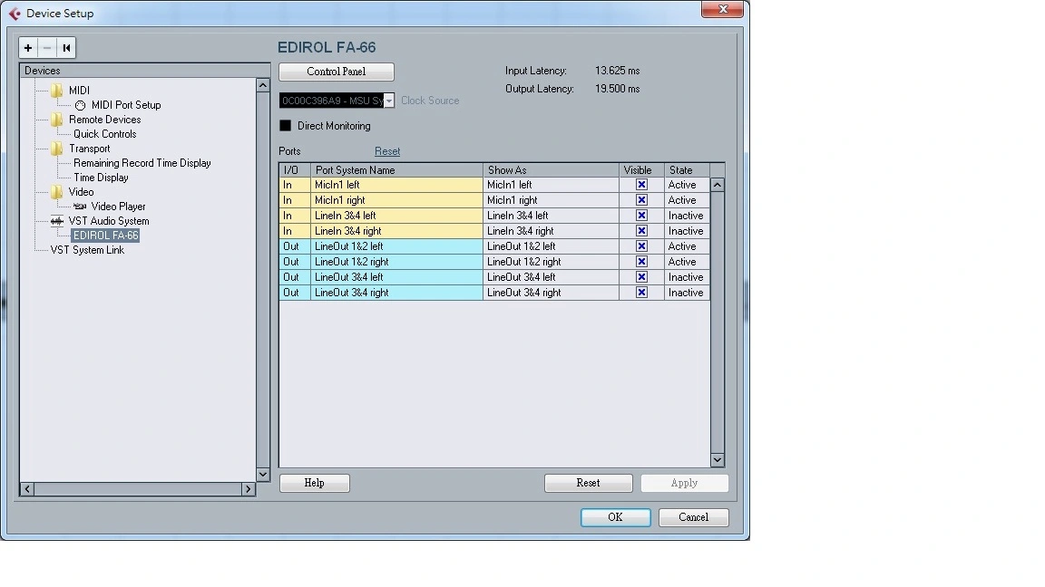The image size is (1045, 587).
Task: Select Remaining Record Time Display item
Action: [142, 163]
